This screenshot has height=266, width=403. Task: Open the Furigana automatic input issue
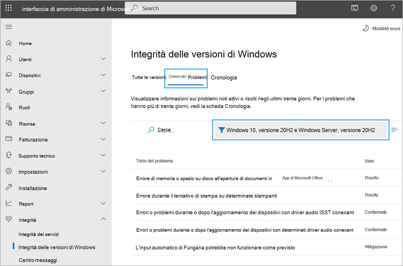click(x=215, y=247)
